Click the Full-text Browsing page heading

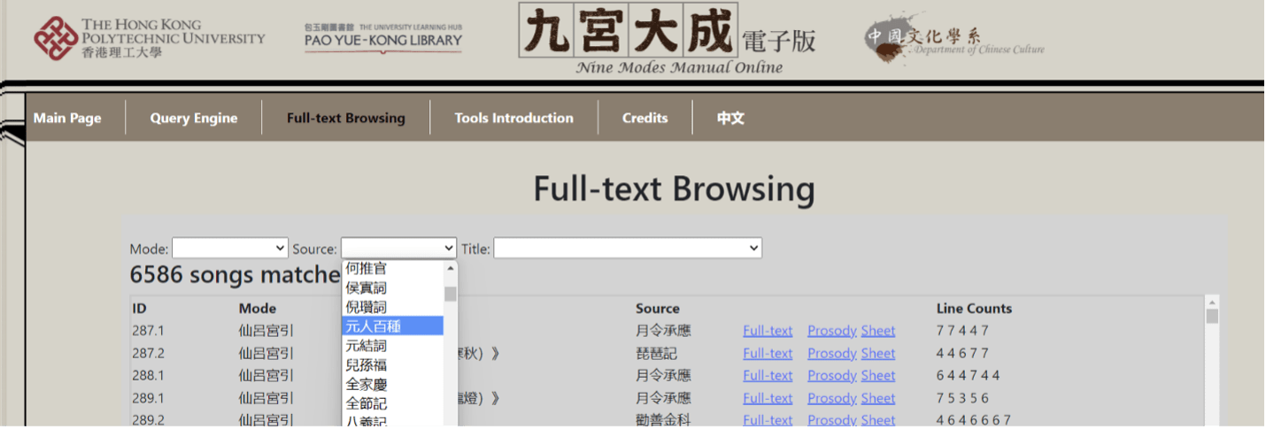(x=675, y=189)
